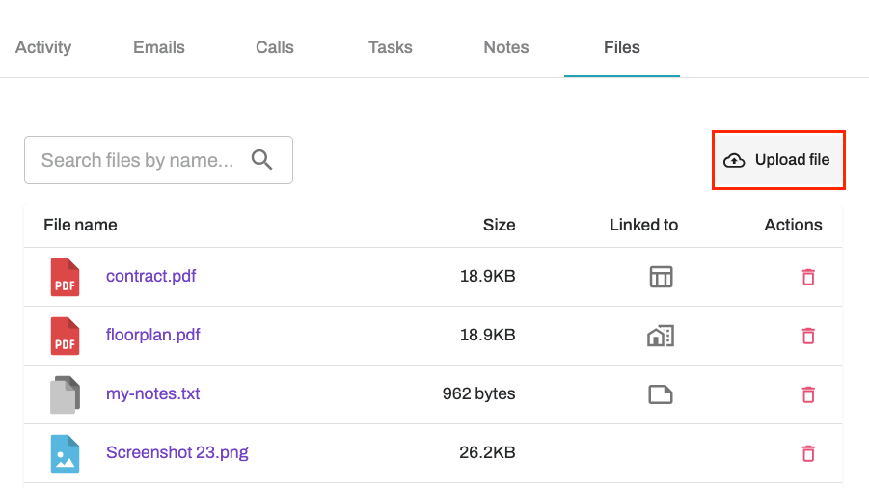
Task: Click the search magnifier icon
Action: pos(261,160)
